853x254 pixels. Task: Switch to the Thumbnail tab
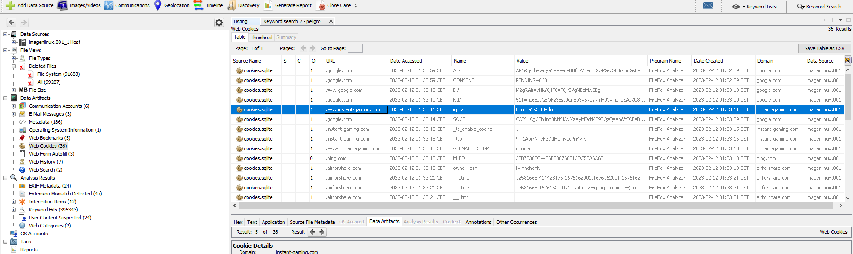click(x=261, y=38)
